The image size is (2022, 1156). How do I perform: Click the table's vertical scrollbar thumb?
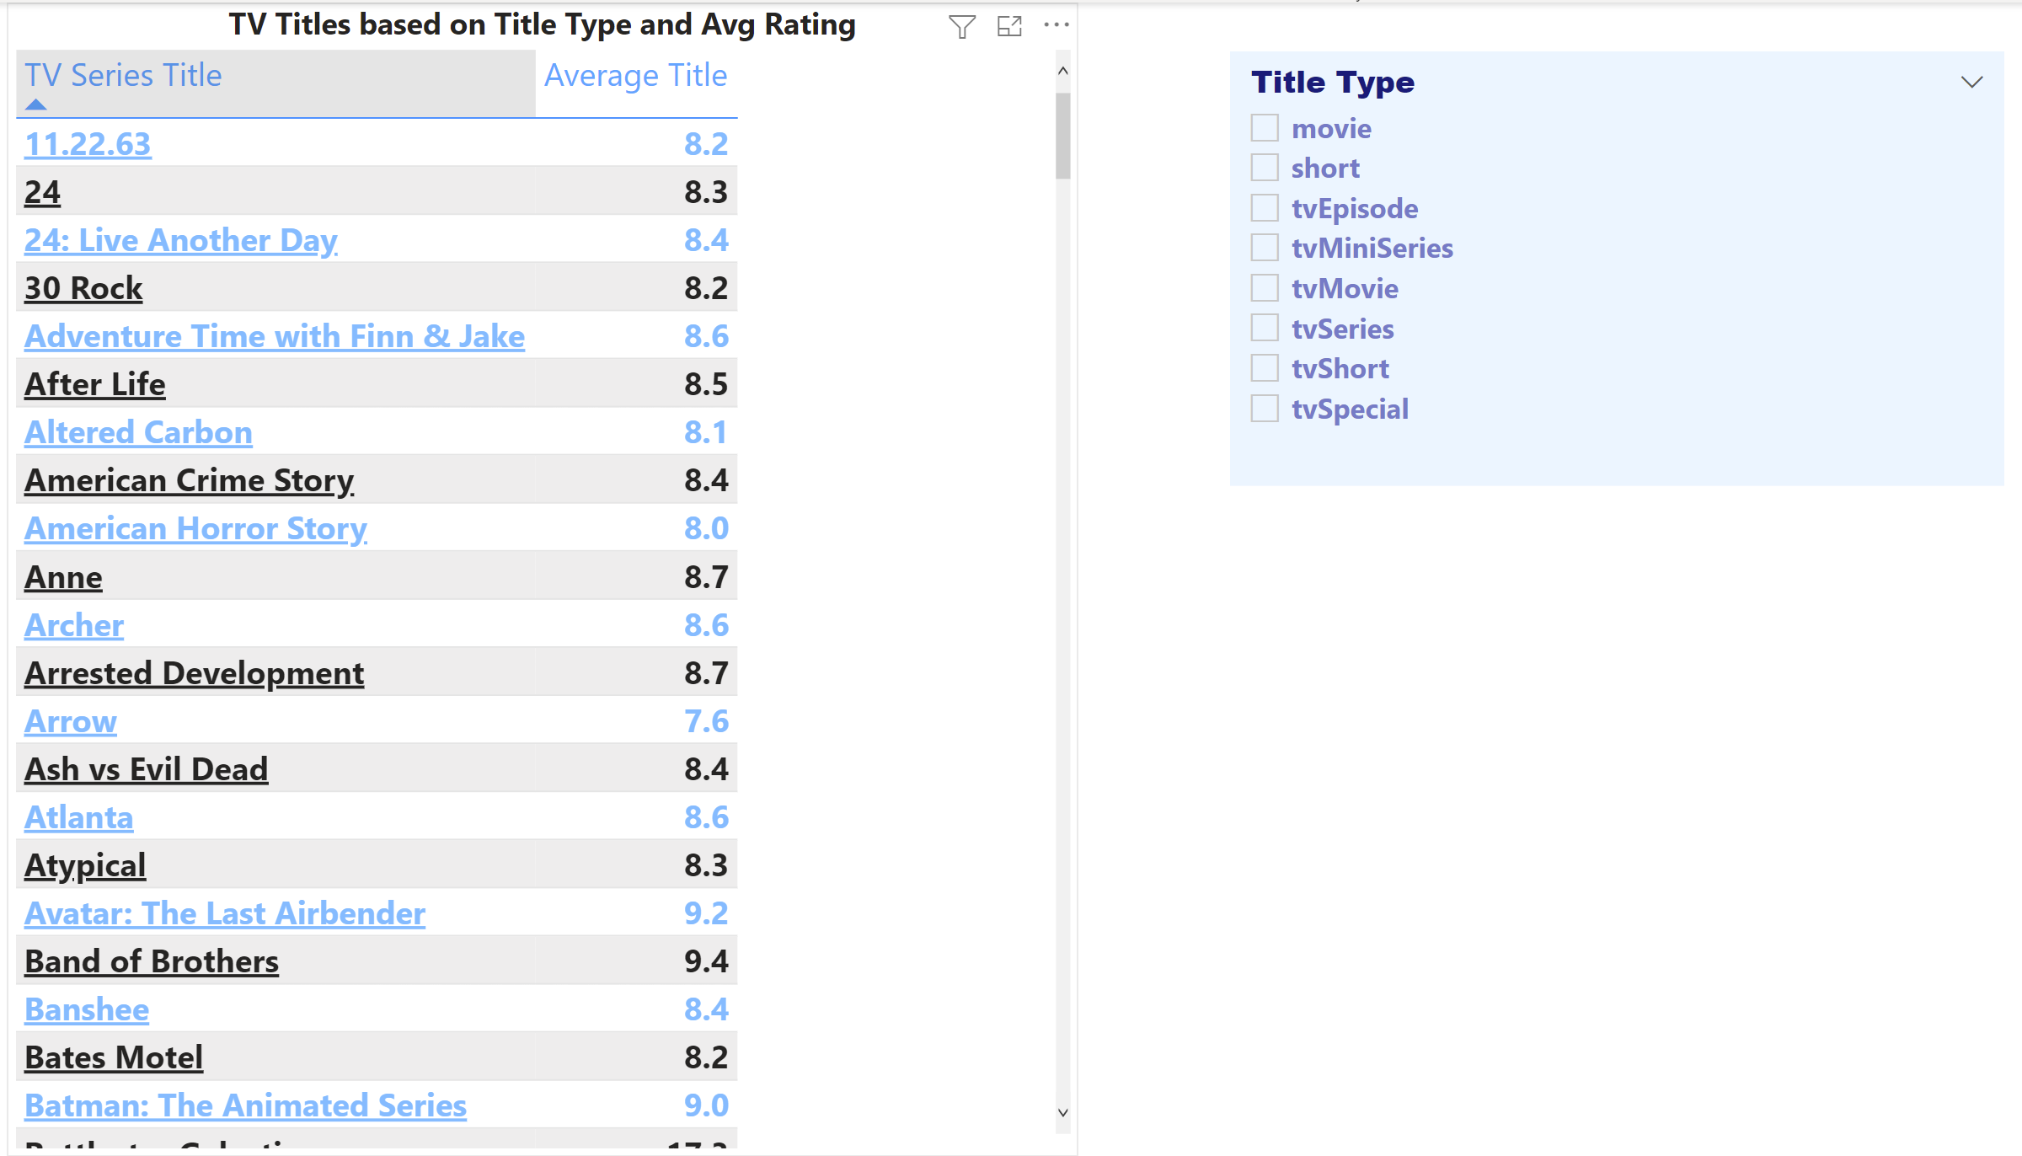point(1063,135)
